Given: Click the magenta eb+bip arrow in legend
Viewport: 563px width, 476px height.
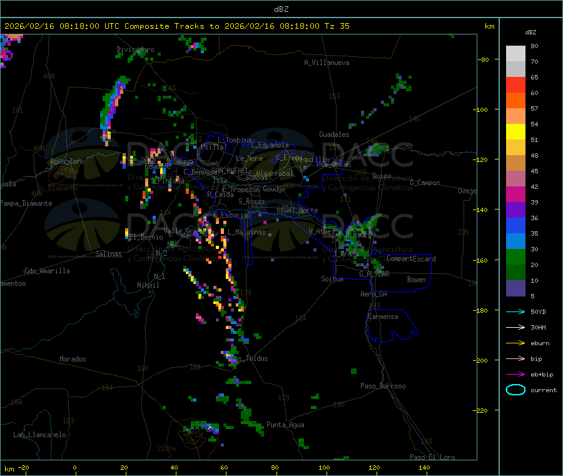Looking at the screenshot, I should click(x=515, y=375).
